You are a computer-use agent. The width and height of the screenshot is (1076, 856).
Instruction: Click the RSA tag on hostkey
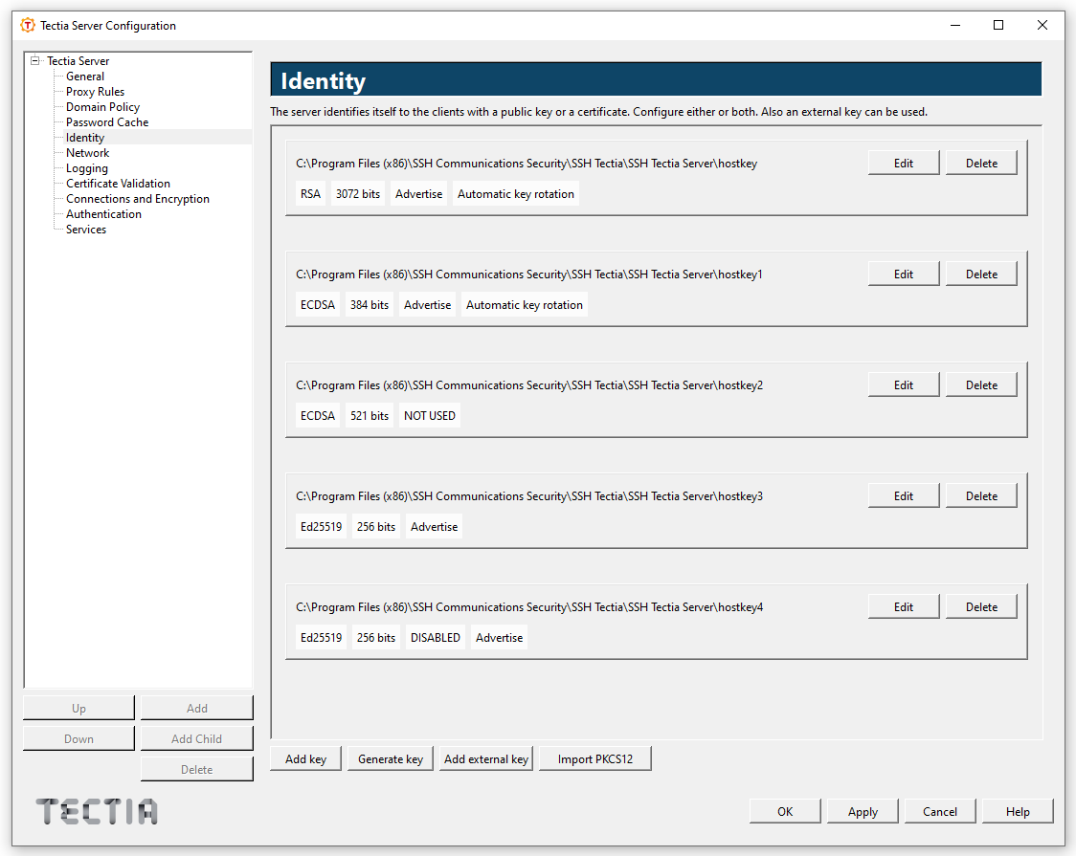[310, 194]
